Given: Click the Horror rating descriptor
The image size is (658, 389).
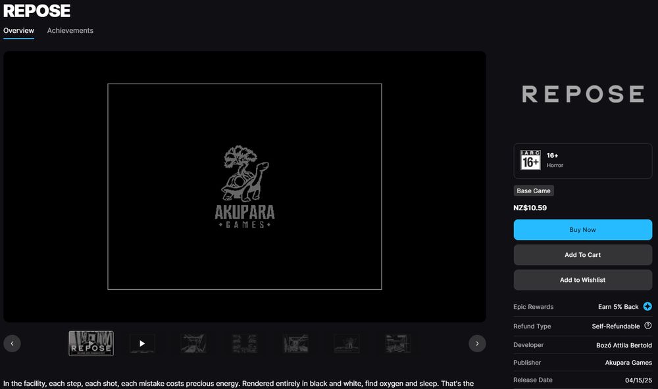Looking at the screenshot, I should click(555, 165).
